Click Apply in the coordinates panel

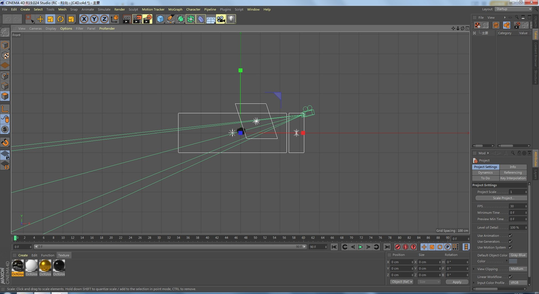457,282
